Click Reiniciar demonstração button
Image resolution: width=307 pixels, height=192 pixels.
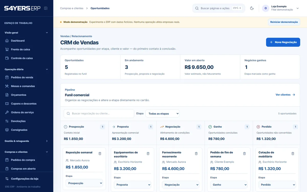click(284, 22)
